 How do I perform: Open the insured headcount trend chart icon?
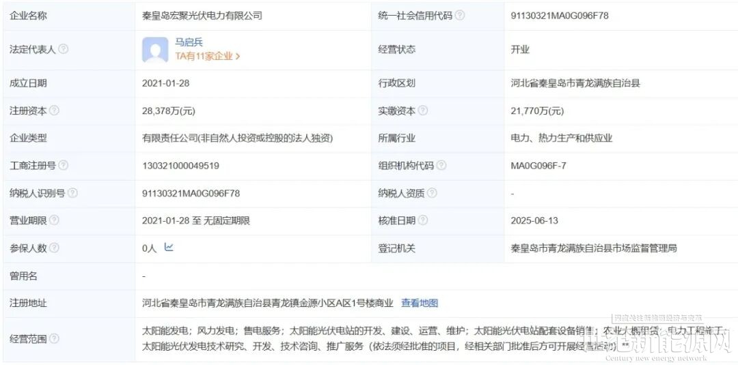click(x=169, y=248)
